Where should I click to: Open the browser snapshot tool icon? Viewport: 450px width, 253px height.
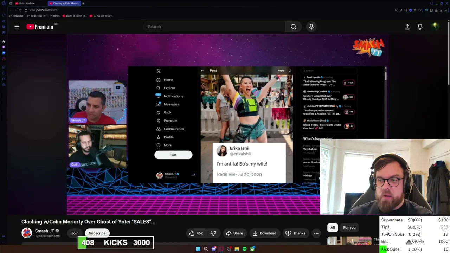tap(405, 10)
